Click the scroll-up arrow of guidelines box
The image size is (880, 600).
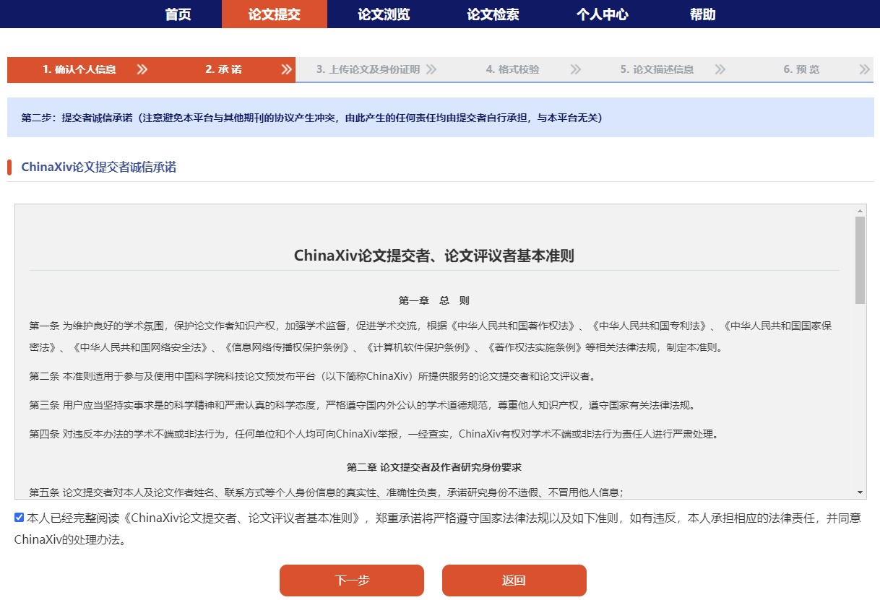[x=860, y=211]
